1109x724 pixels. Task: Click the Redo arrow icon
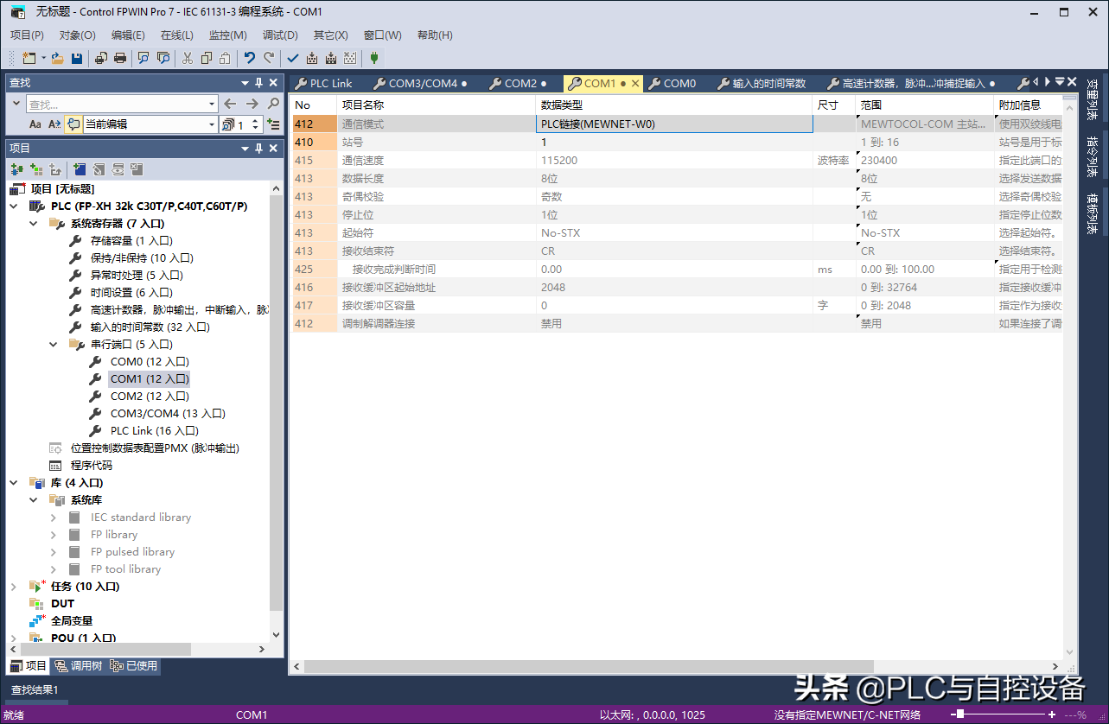click(269, 58)
